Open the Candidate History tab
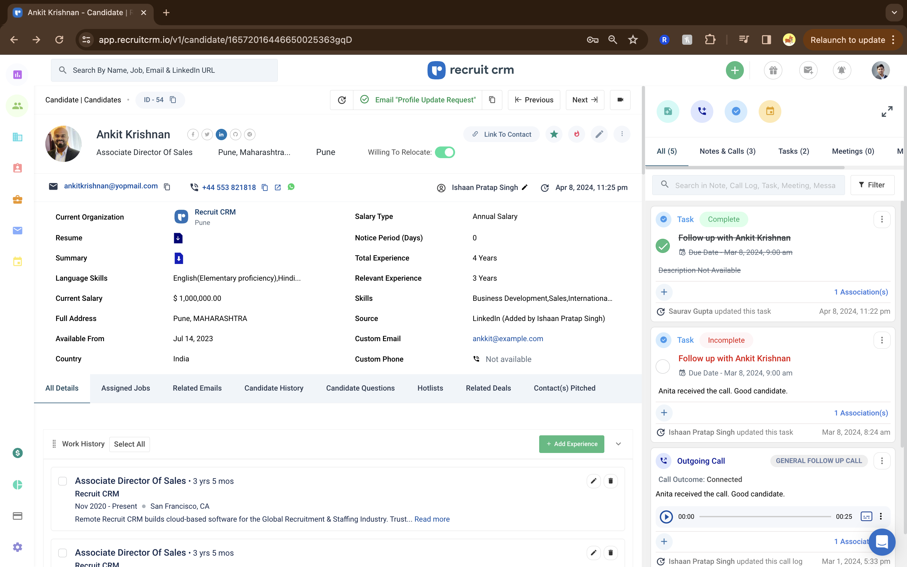The width and height of the screenshot is (907, 567). pos(274,388)
